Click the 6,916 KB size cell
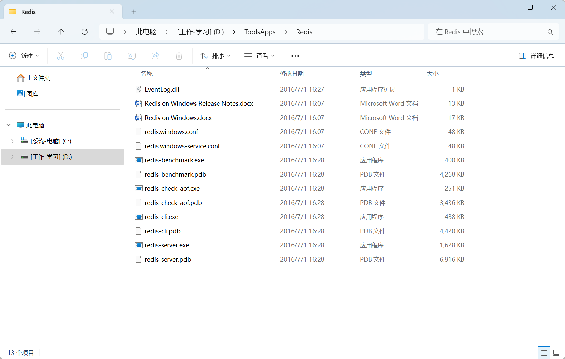The width and height of the screenshot is (565, 359). [x=452, y=259]
